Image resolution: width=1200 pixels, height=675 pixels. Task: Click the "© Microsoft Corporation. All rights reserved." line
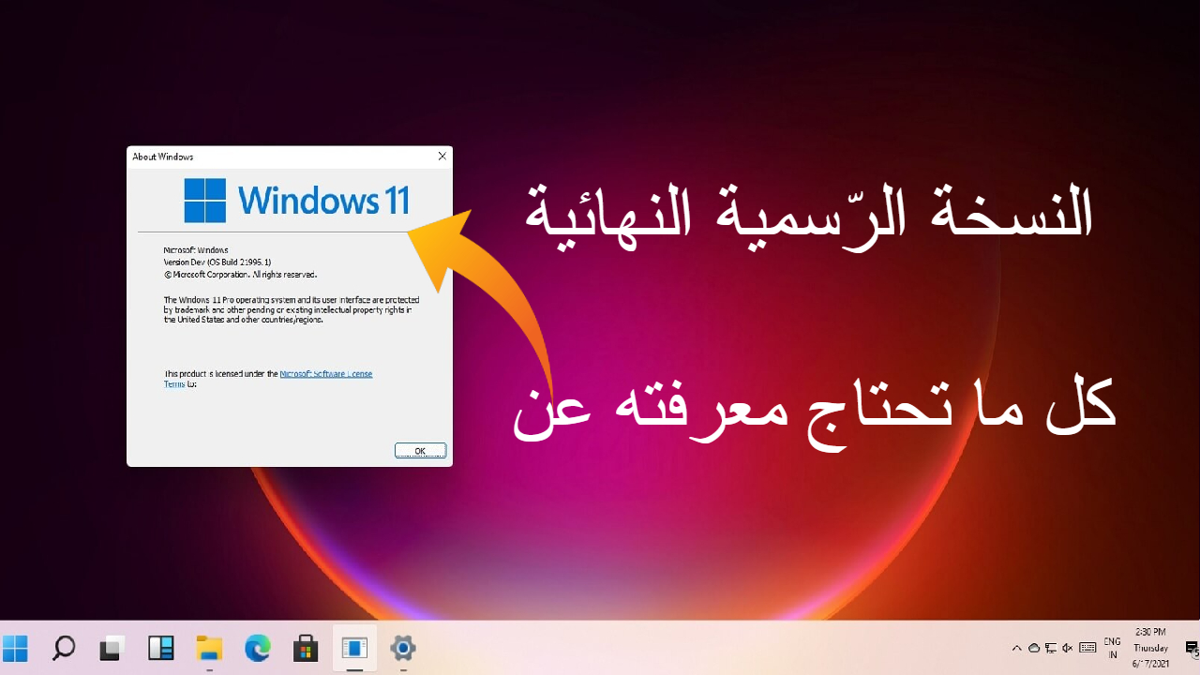click(241, 275)
